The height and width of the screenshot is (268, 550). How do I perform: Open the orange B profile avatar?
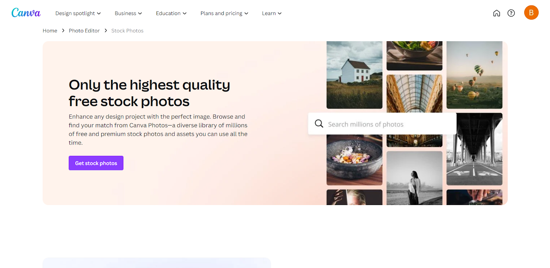pos(531,12)
